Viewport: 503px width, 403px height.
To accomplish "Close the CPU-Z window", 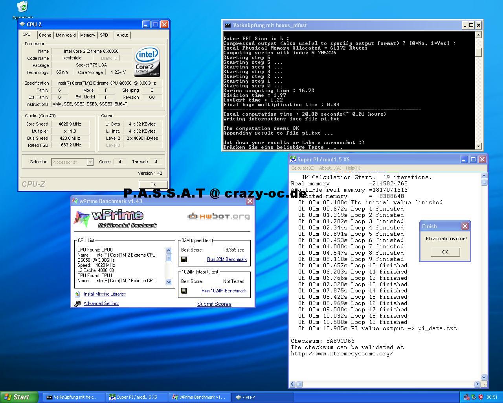I will click(x=164, y=24).
